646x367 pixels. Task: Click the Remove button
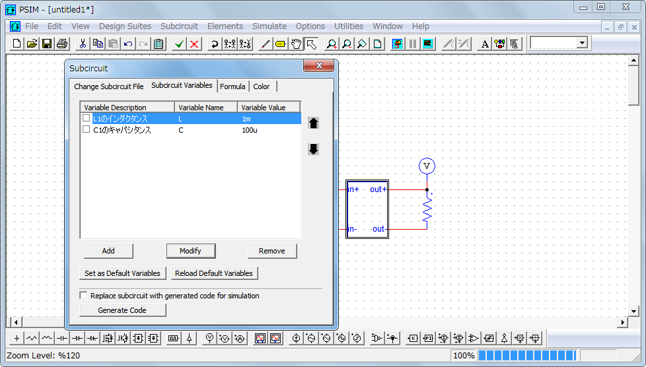(272, 251)
